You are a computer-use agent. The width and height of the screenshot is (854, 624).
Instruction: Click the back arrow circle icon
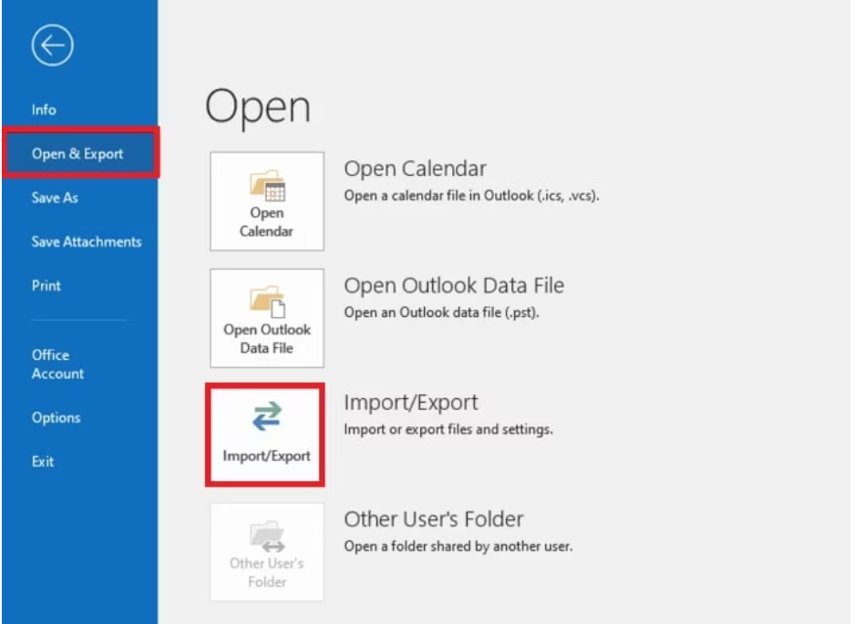[x=52, y=46]
